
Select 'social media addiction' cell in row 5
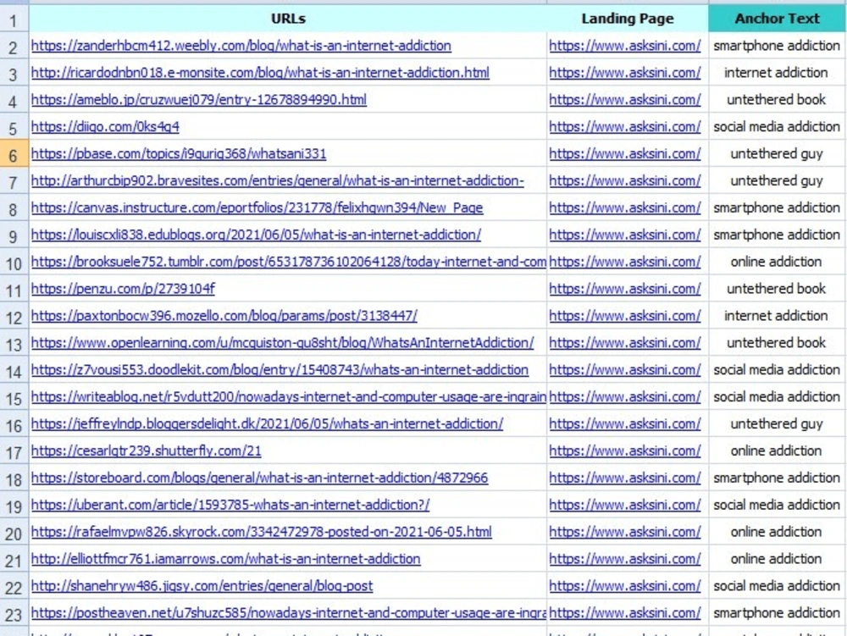click(x=777, y=126)
